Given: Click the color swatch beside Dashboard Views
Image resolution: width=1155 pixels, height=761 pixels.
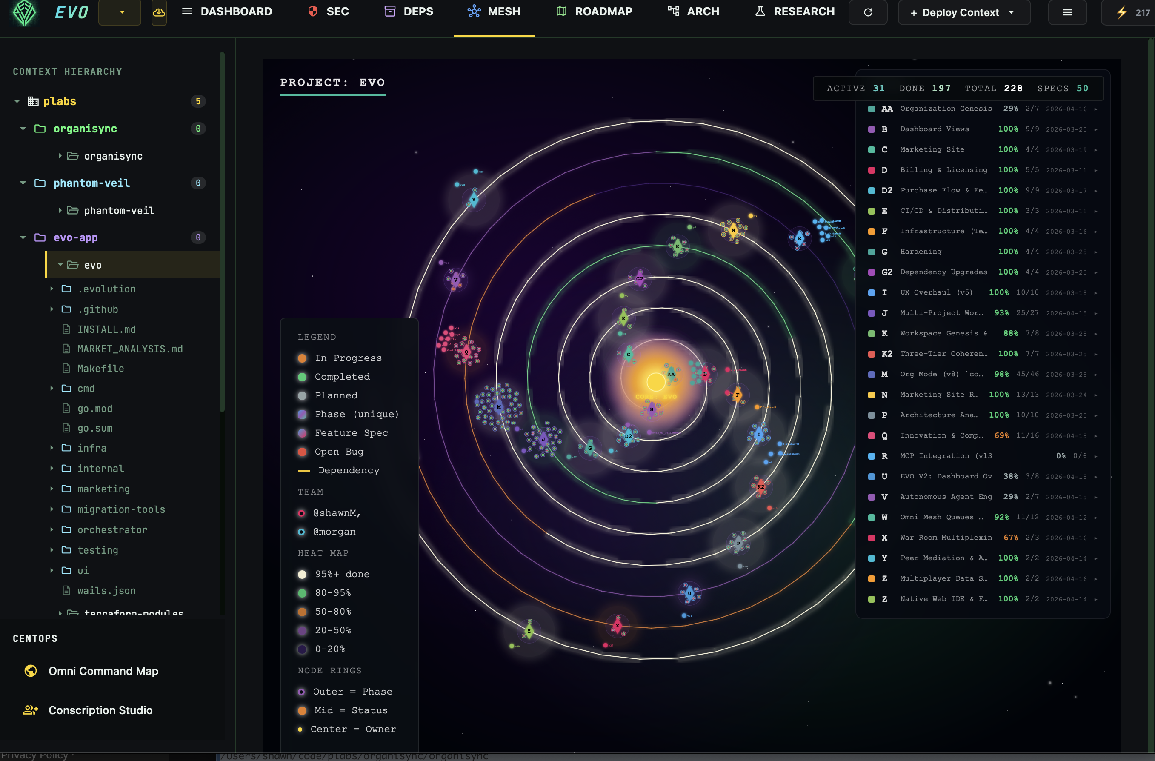Looking at the screenshot, I should point(871,129).
